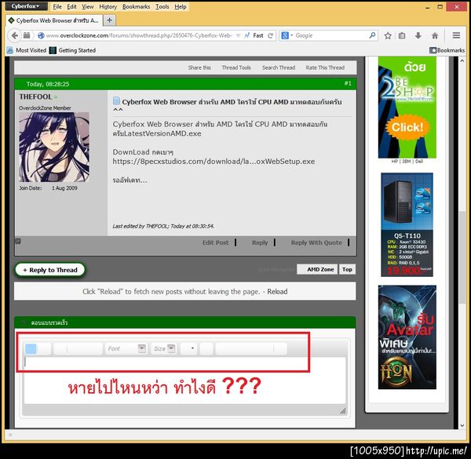The width and height of the screenshot is (471, 459).
Task: Open the Tools menu
Action: coord(162,6)
